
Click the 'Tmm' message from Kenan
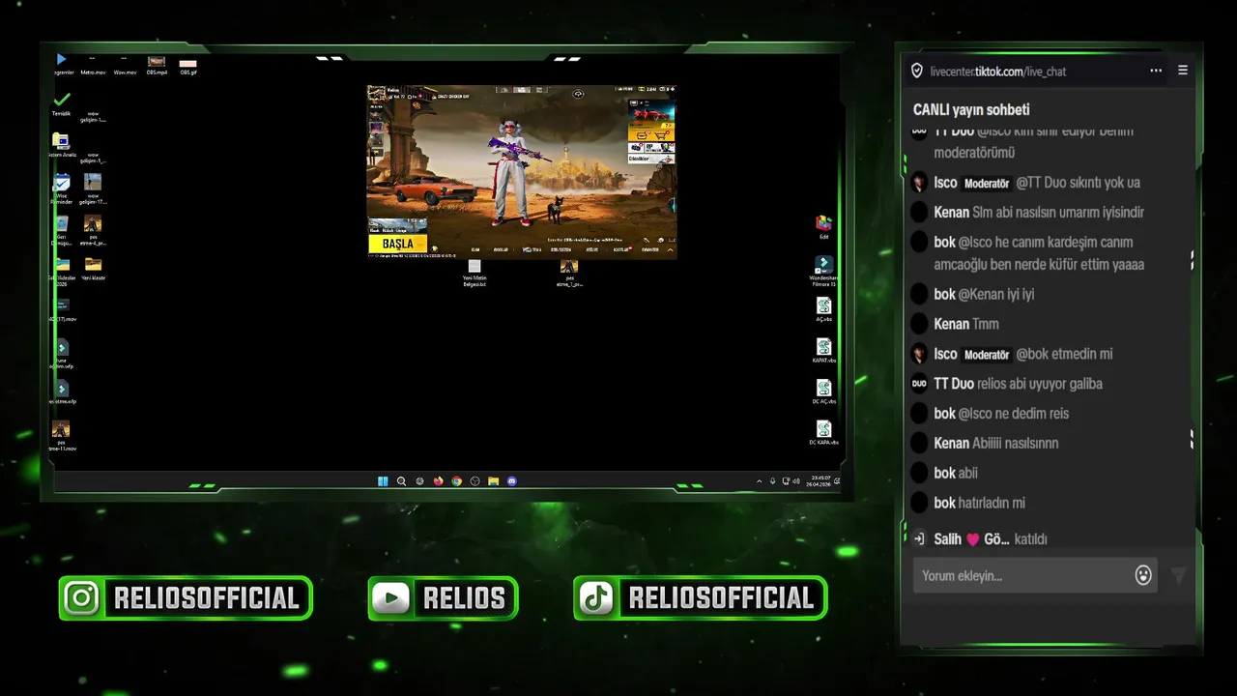[986, 324]
